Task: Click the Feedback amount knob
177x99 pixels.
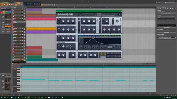Action: tap(73, 55)
